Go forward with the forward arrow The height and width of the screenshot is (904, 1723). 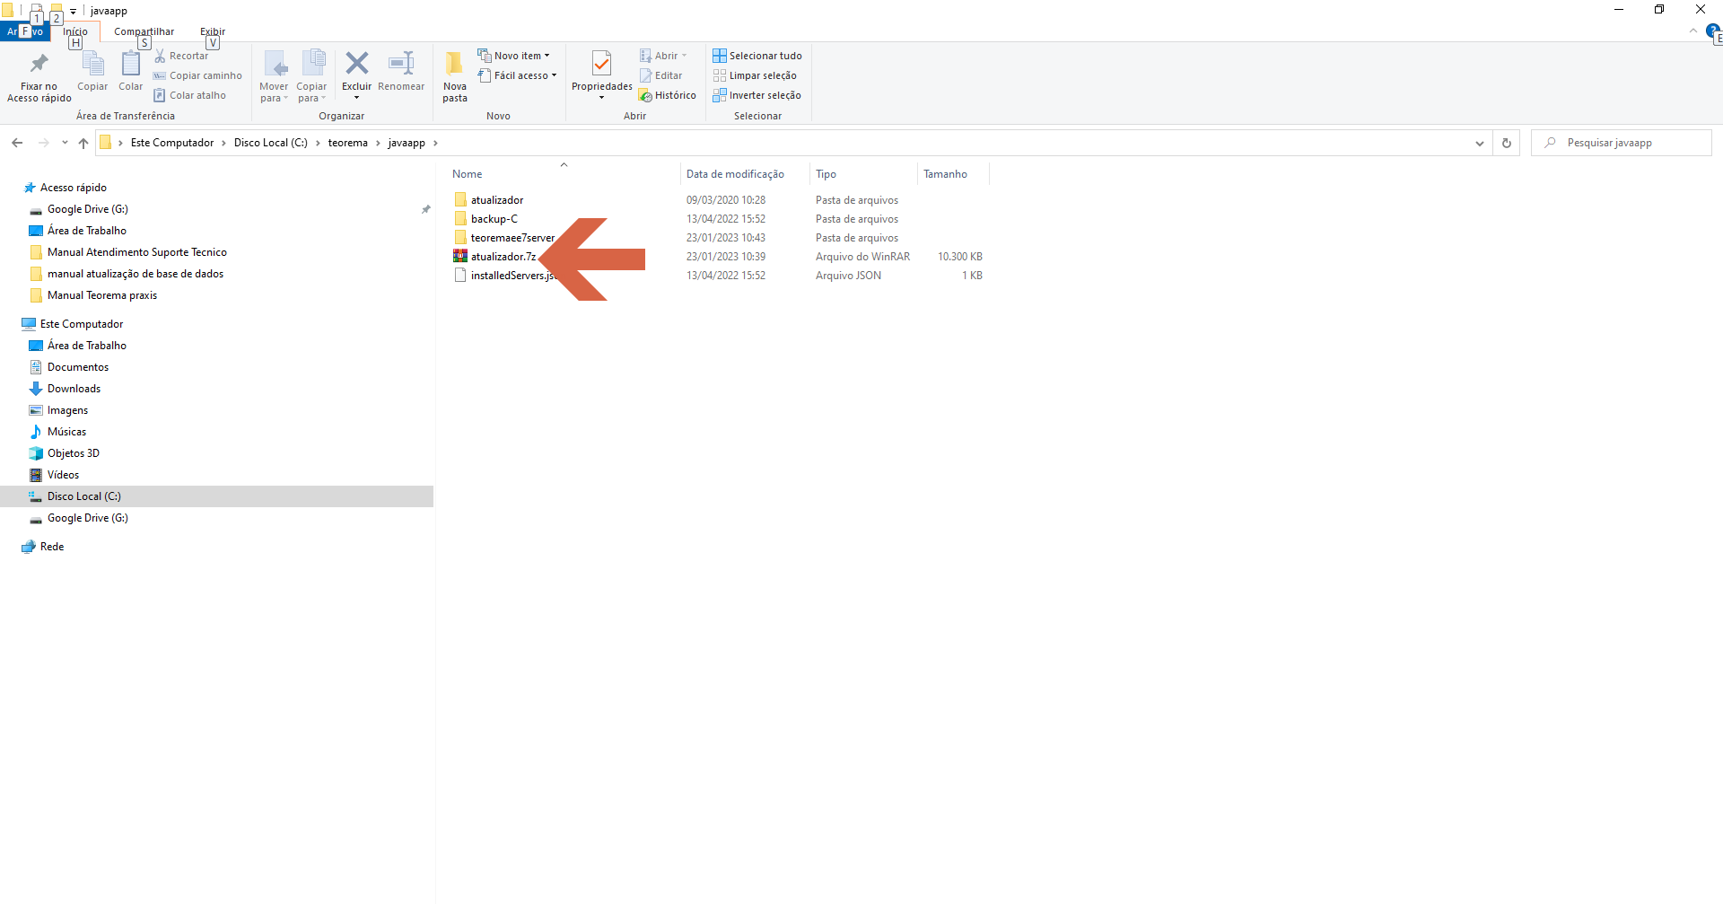point(43,143)
